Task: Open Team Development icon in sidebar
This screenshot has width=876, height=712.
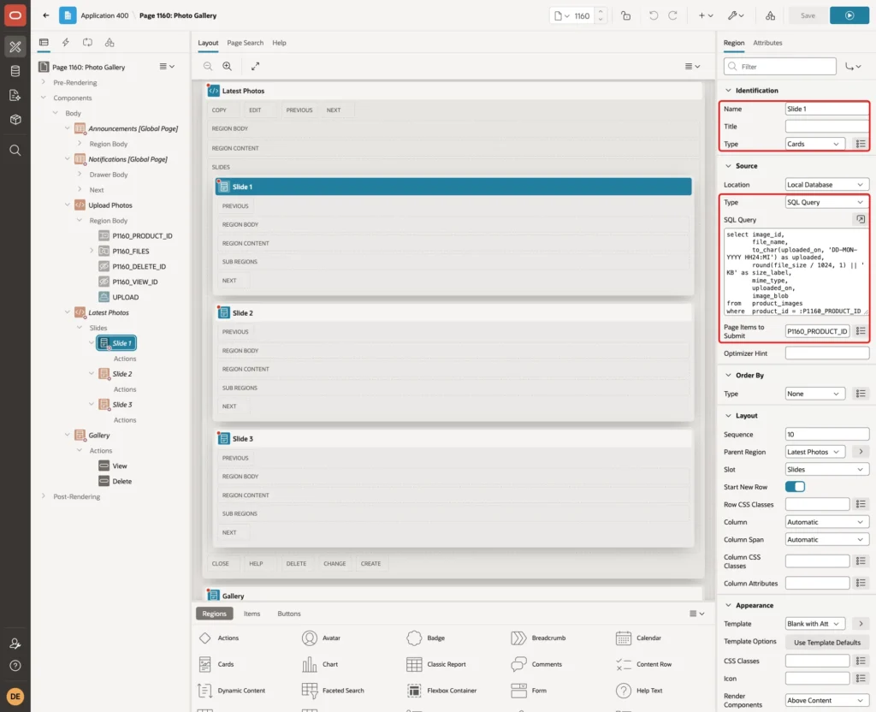Action: pyautogui.click(x=15, y=95)
